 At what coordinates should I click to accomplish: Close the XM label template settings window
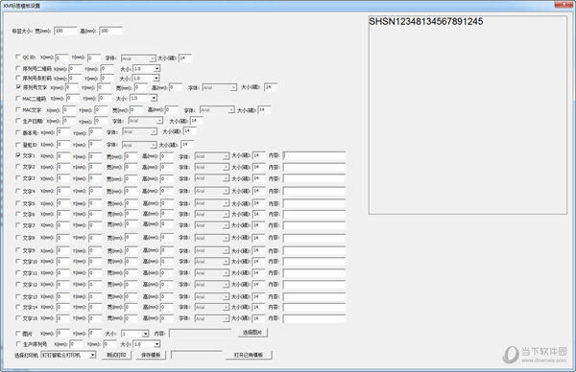coord(564,5)
